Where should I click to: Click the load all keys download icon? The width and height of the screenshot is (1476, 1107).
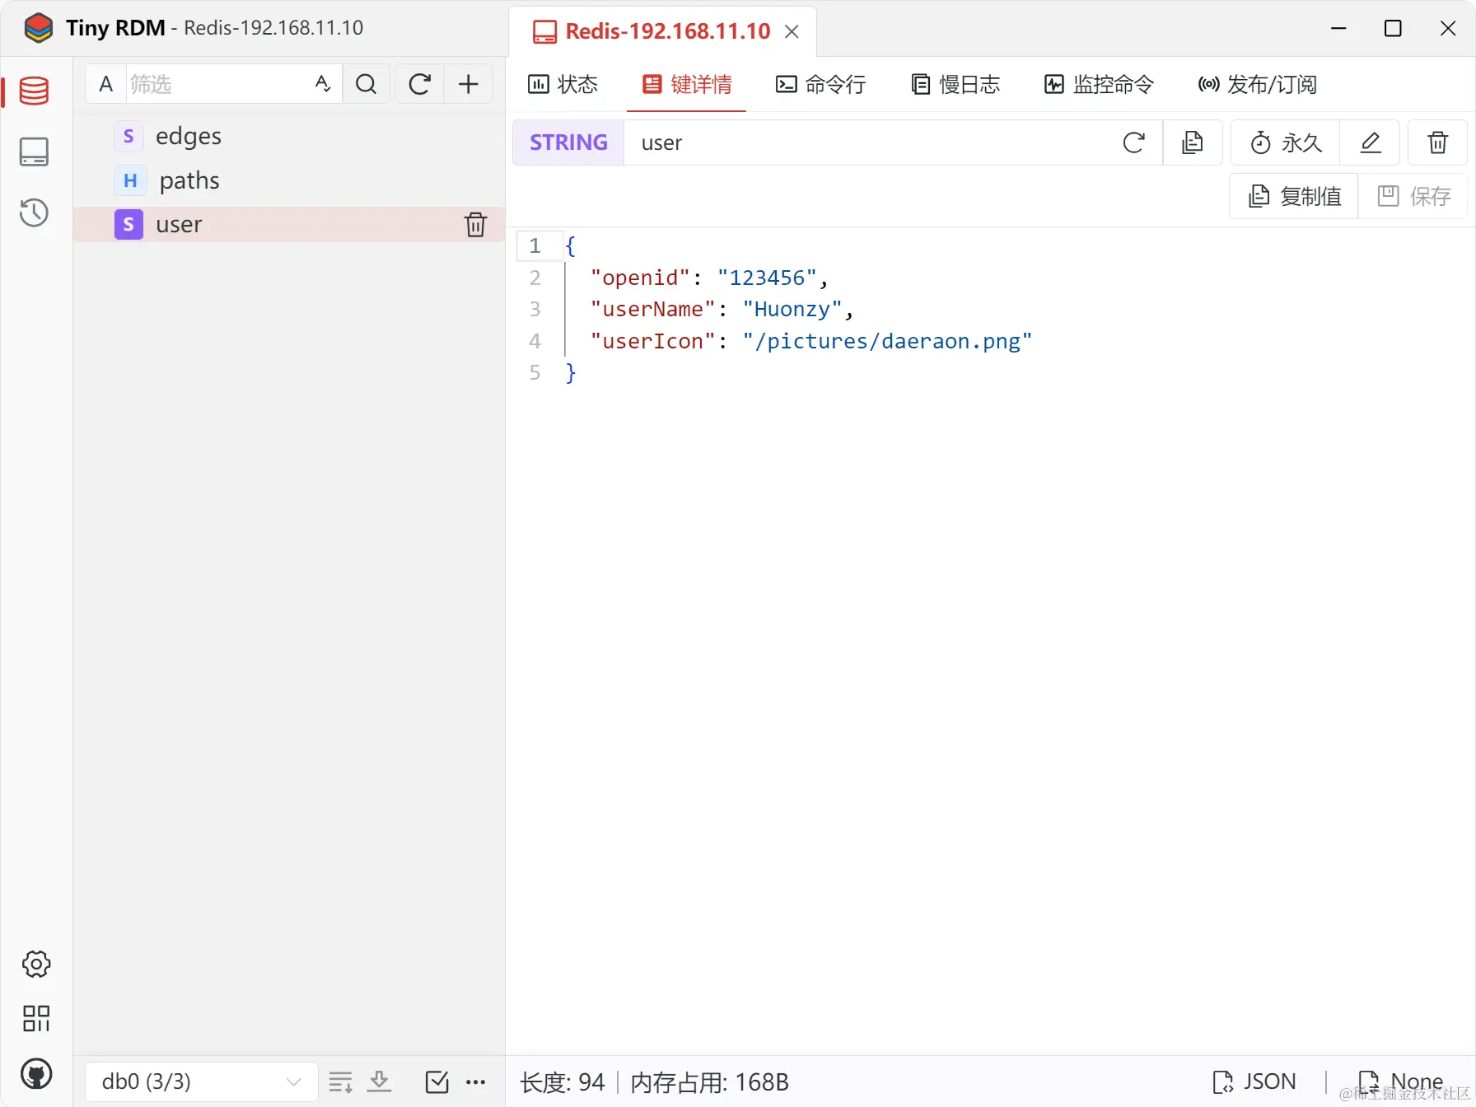click(379, 1081)
